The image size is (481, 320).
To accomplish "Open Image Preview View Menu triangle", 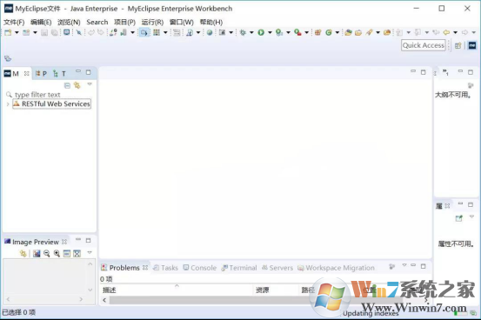I will [90, 252].
